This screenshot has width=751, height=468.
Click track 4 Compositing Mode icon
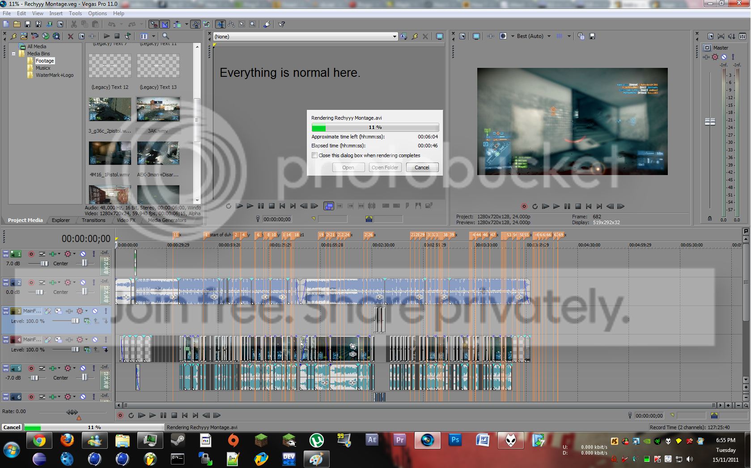point(87,350)
